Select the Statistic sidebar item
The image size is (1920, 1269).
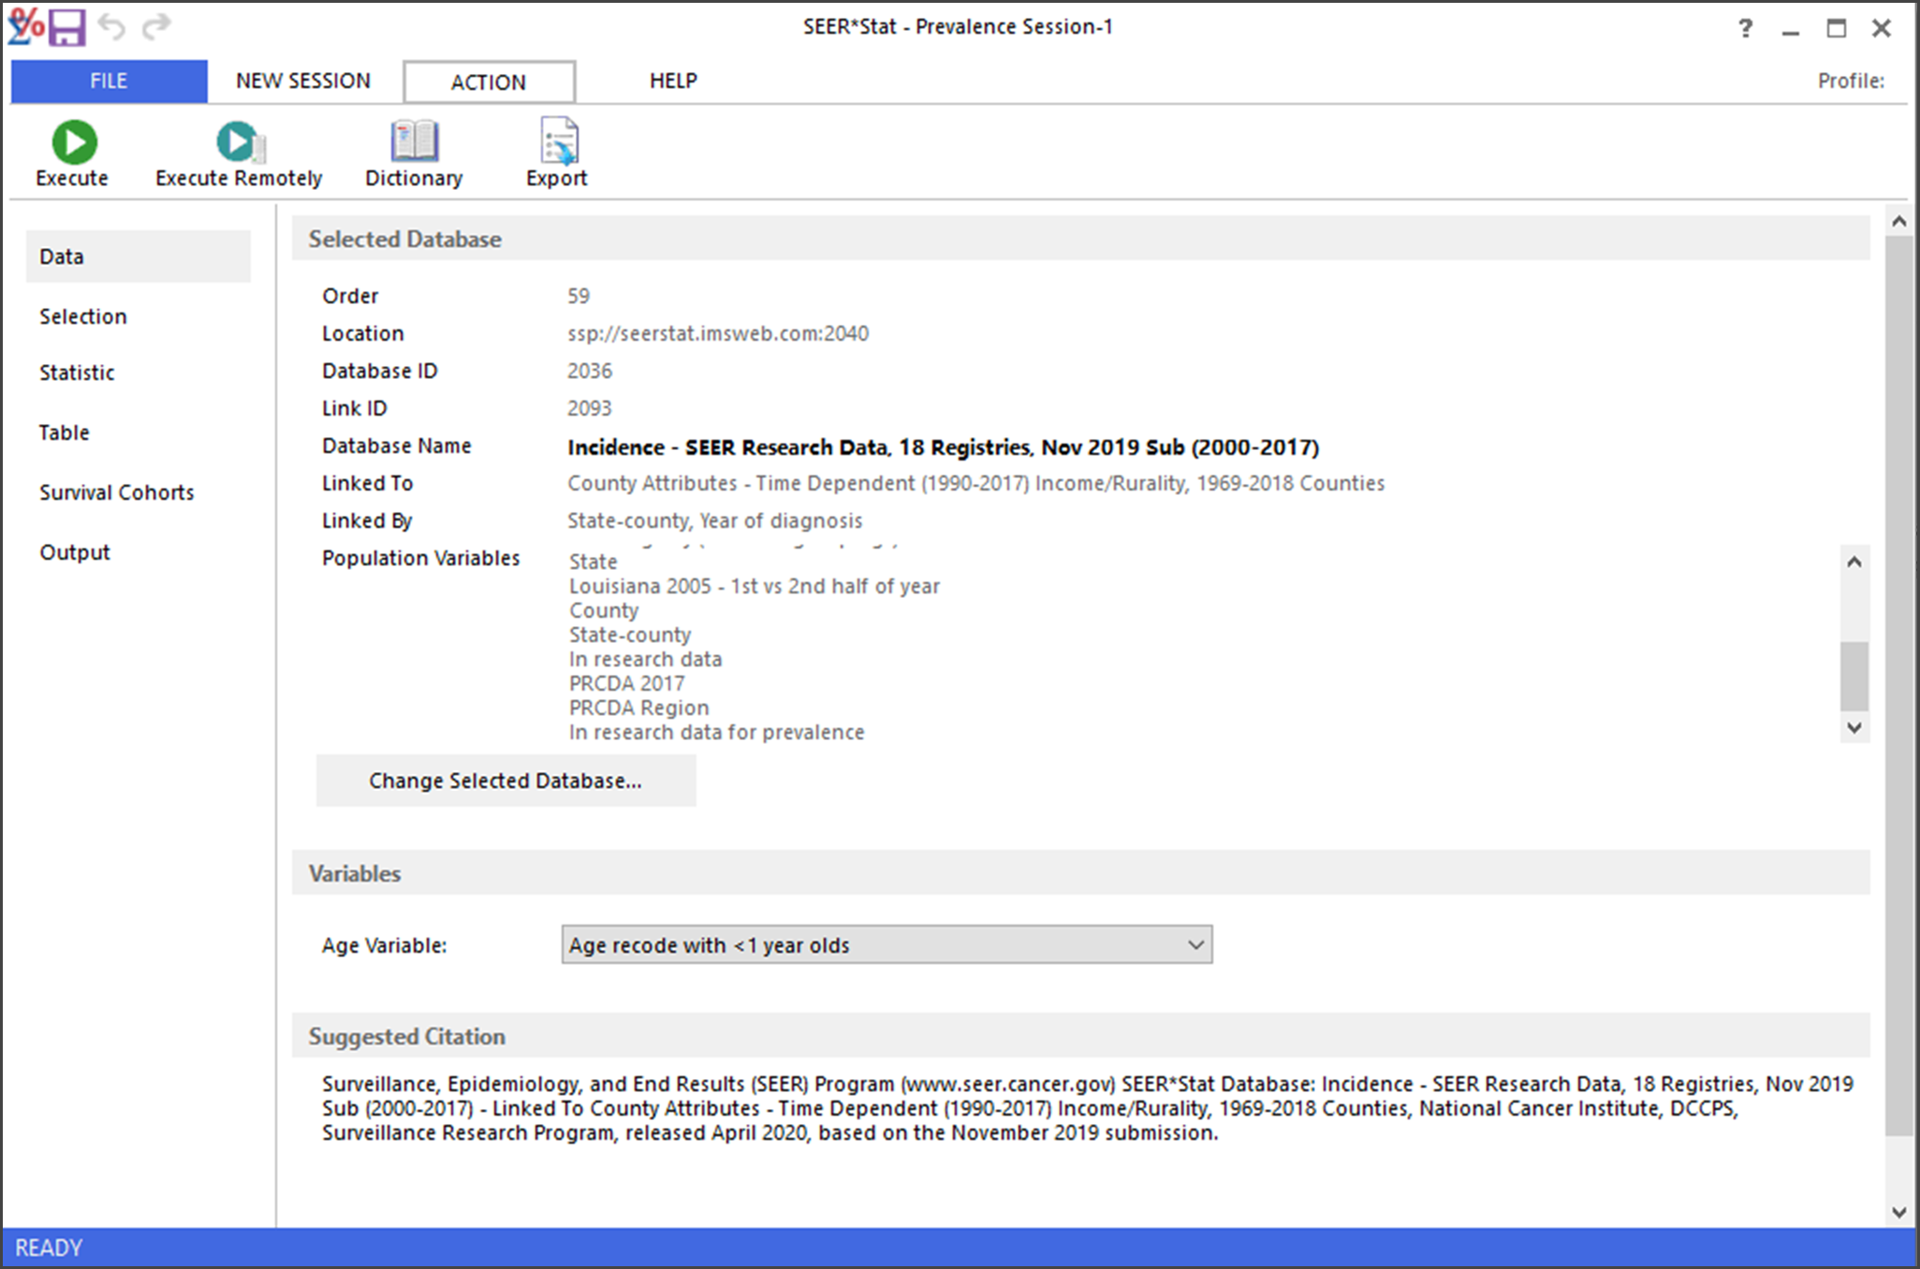[77, 372]
